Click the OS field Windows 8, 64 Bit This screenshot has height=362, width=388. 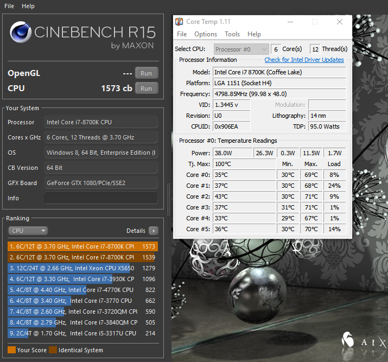(x=101, y=153)
